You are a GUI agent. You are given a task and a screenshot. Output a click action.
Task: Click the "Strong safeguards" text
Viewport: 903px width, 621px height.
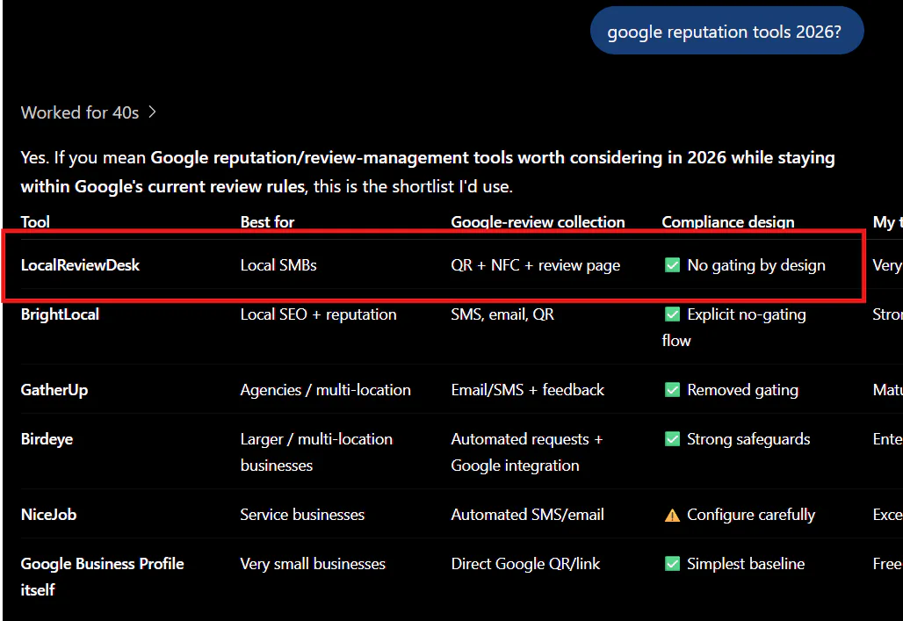click(748, 439)
